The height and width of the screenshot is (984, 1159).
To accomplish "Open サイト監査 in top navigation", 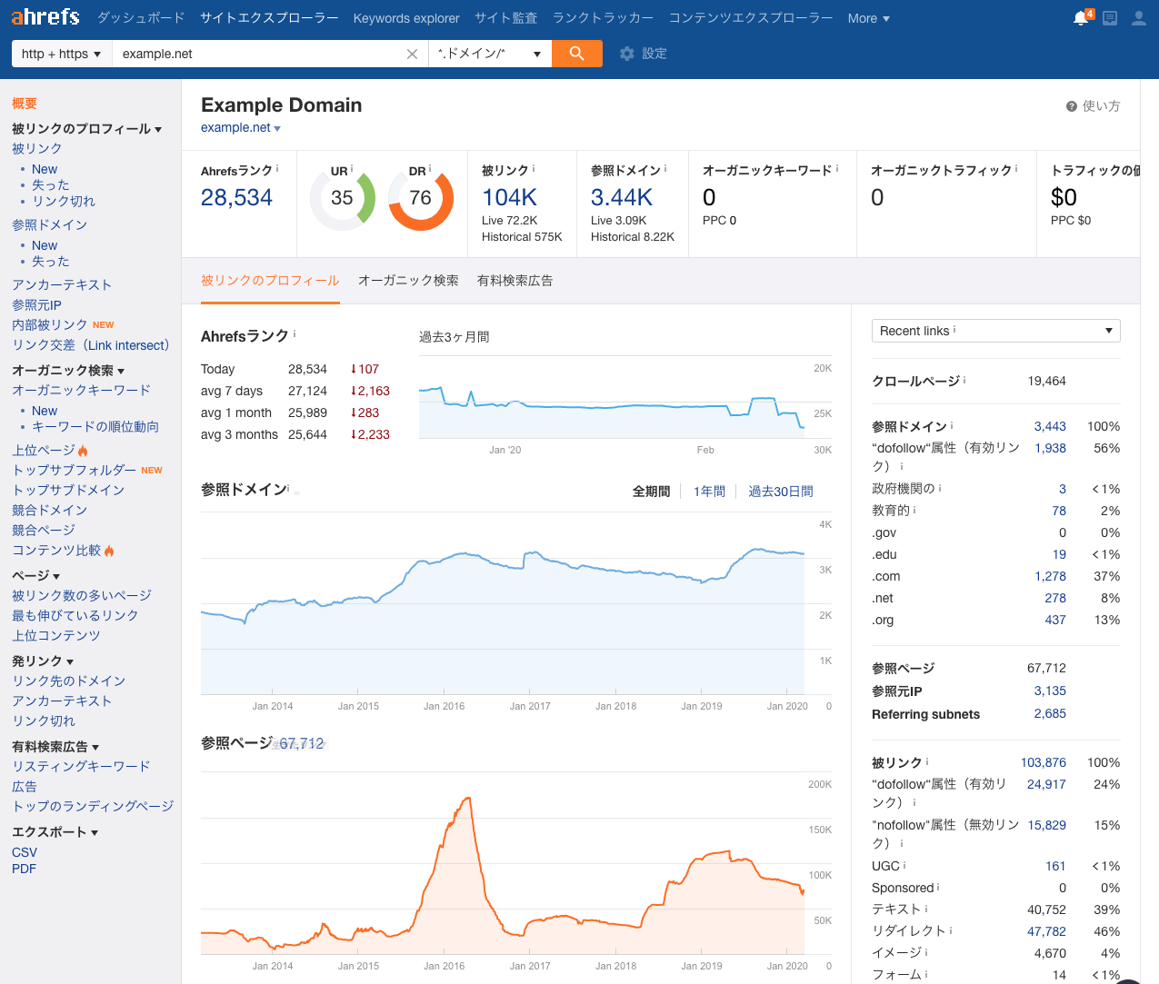I will click(506, 18).
